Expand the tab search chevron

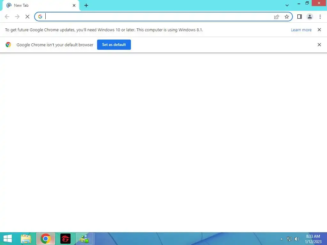pyautogui.click(x=287, y=5)
